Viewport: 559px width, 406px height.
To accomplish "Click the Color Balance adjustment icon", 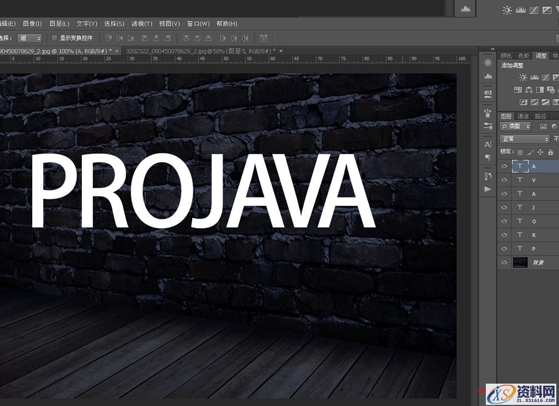I will click(530, 90).
